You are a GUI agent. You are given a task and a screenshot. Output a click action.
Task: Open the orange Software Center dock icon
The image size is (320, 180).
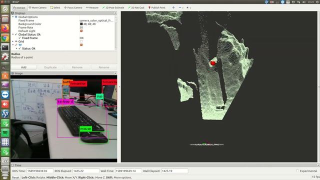[5, 76]
